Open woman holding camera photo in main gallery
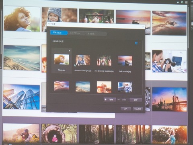This screenshot has width=193, height=145. (x=169, y=61)
